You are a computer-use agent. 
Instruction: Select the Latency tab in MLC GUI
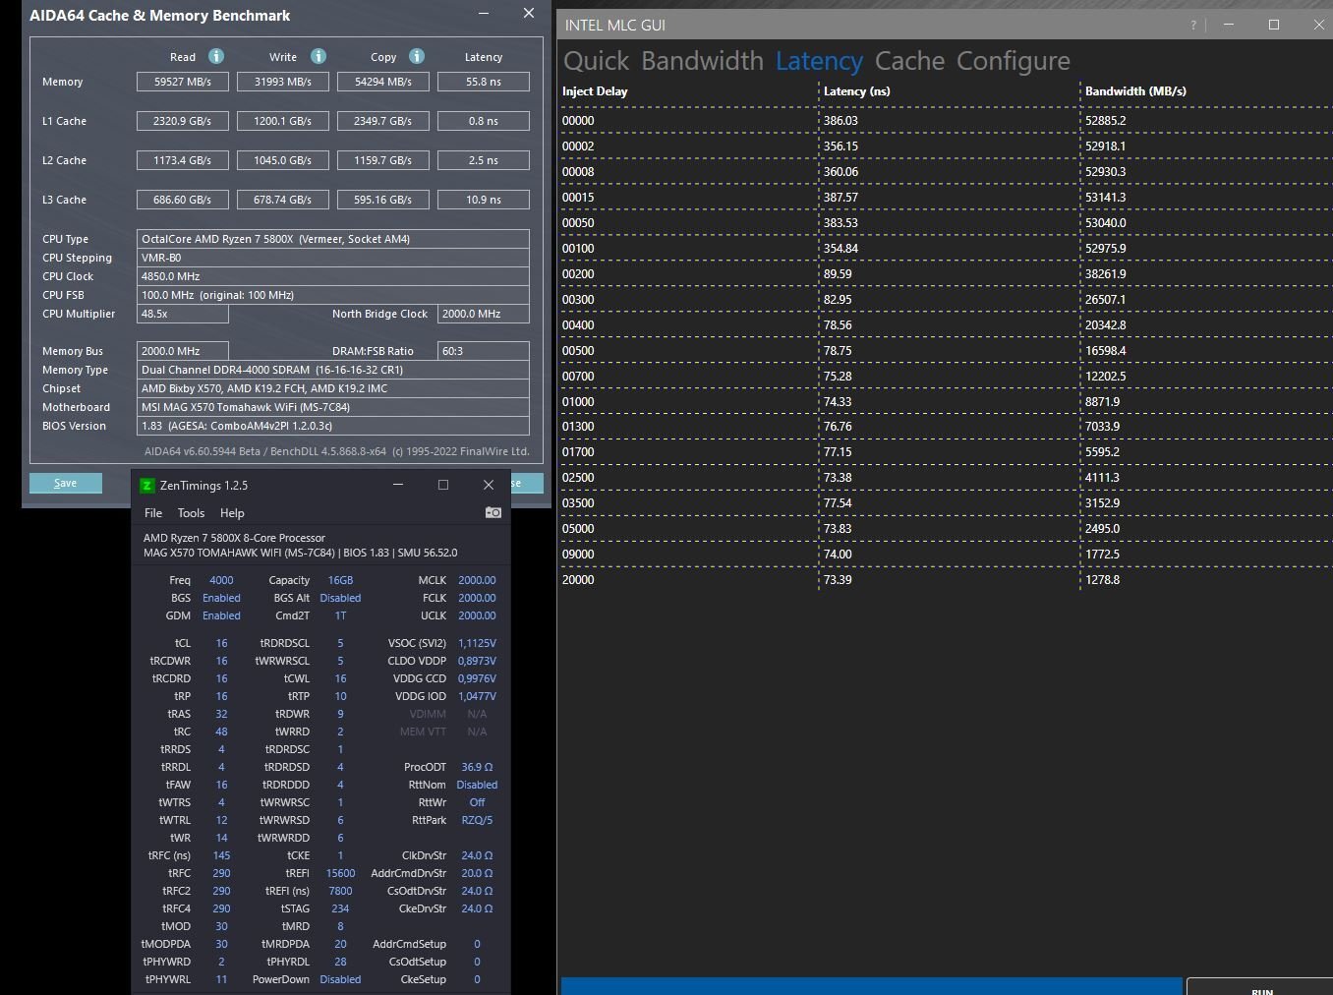pyautogui.click(x=819, y=61)
